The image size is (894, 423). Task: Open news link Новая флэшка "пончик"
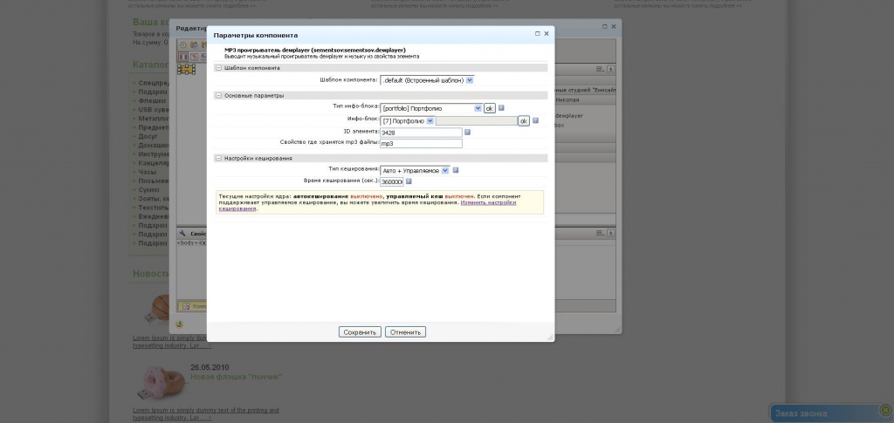(x=236, y=377)
